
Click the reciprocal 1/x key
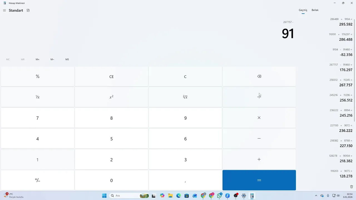38,97
